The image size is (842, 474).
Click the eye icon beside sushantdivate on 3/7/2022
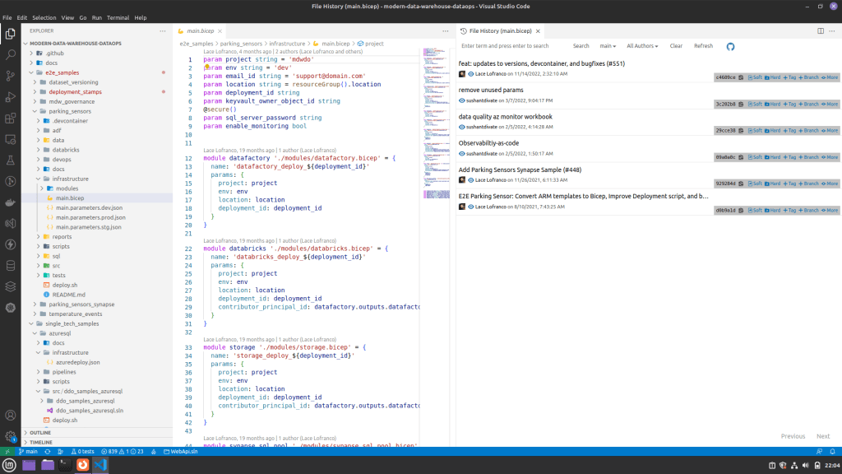pyautogui.click(x=462, y=100)
